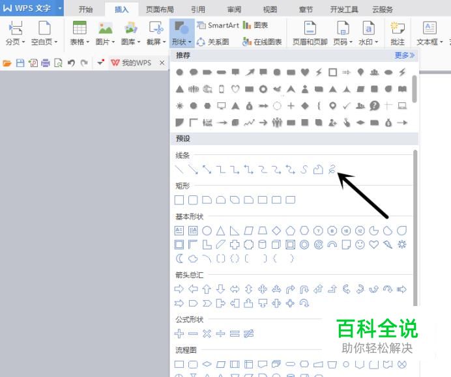Image resolution: width=451 pixels, height=377 pixels.
Task: Click the print icon in quick access toolbar
Action: coord(46,63)
